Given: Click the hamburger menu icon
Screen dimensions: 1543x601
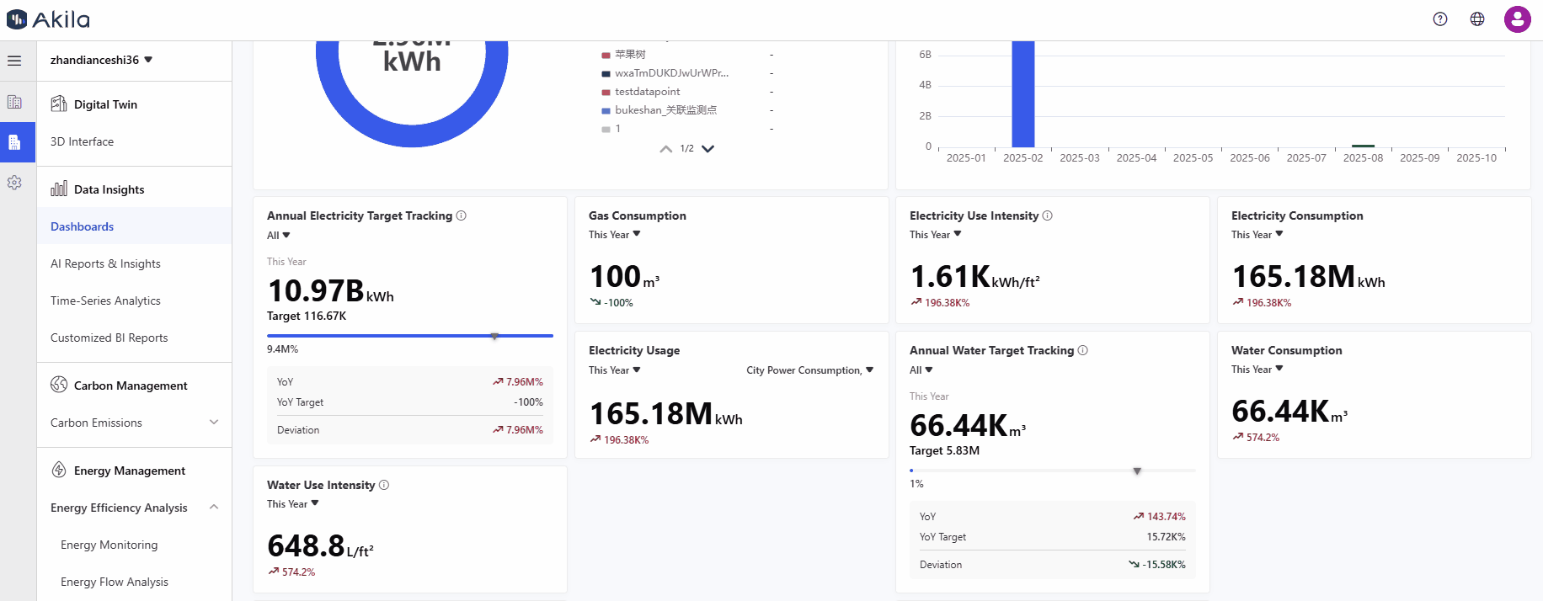Looking at the screenshot, I should [x=14, y=61].
